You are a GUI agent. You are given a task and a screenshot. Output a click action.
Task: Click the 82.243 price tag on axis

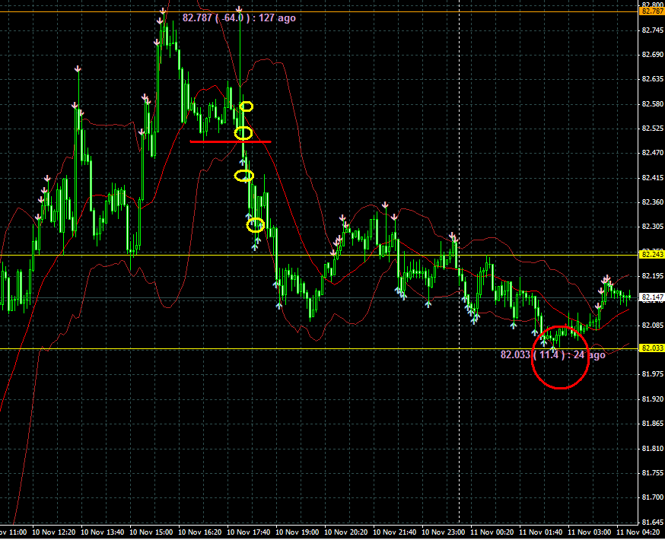coord(651,254)
